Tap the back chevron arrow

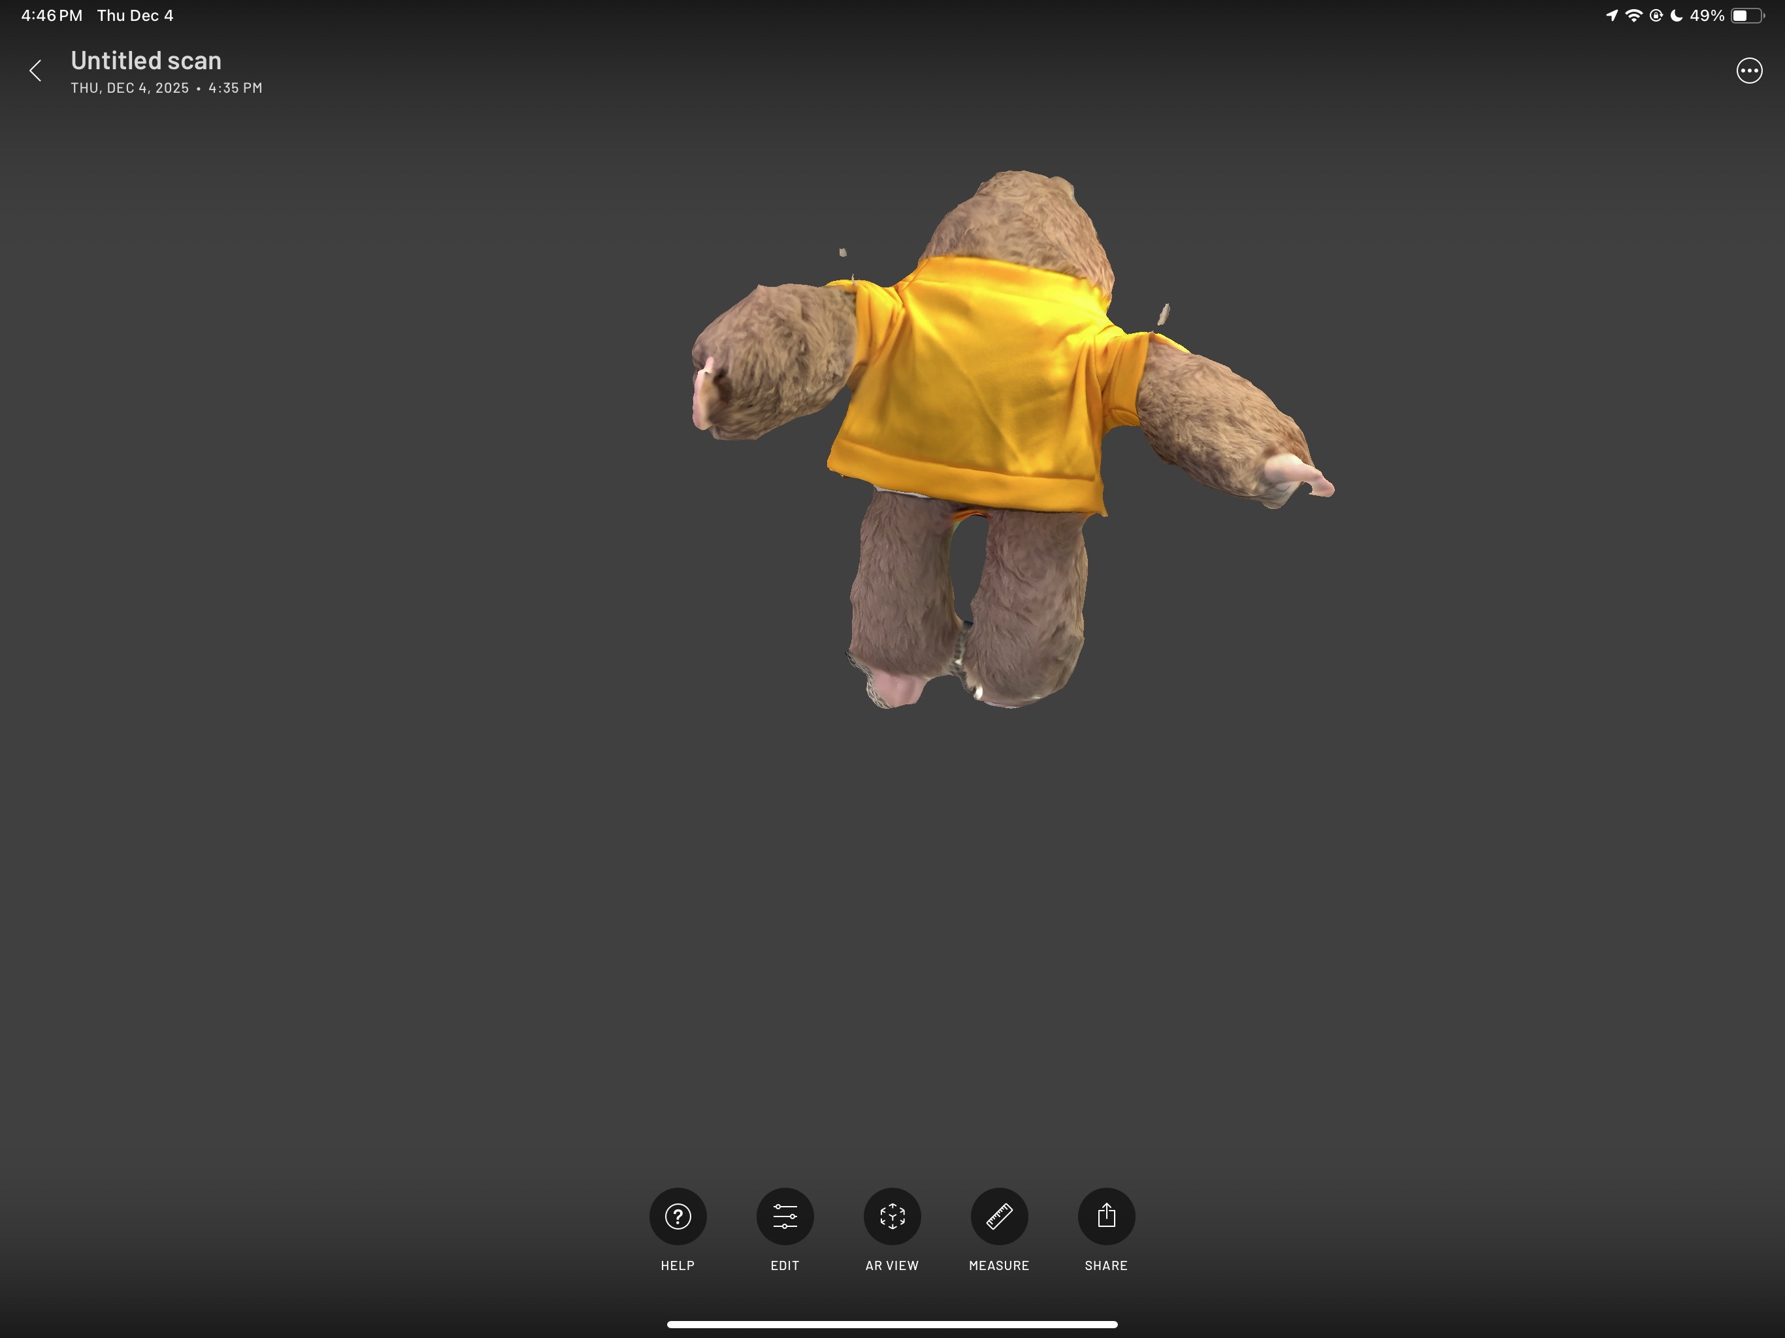click(x=37, y=71)
